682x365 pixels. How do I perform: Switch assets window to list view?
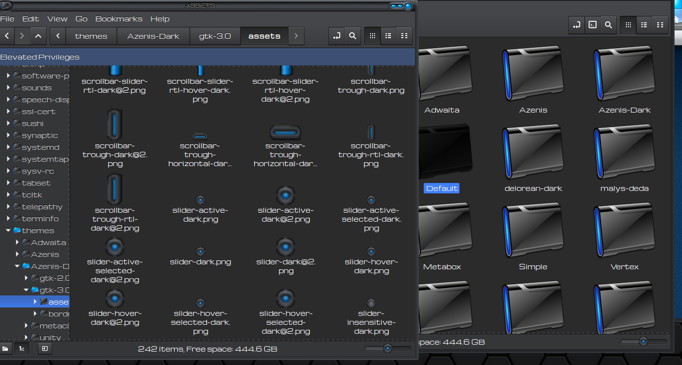click(388, 36)
